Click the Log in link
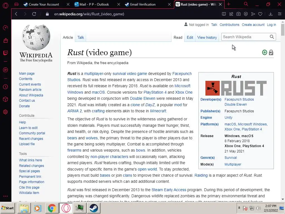 pos(271,25)
